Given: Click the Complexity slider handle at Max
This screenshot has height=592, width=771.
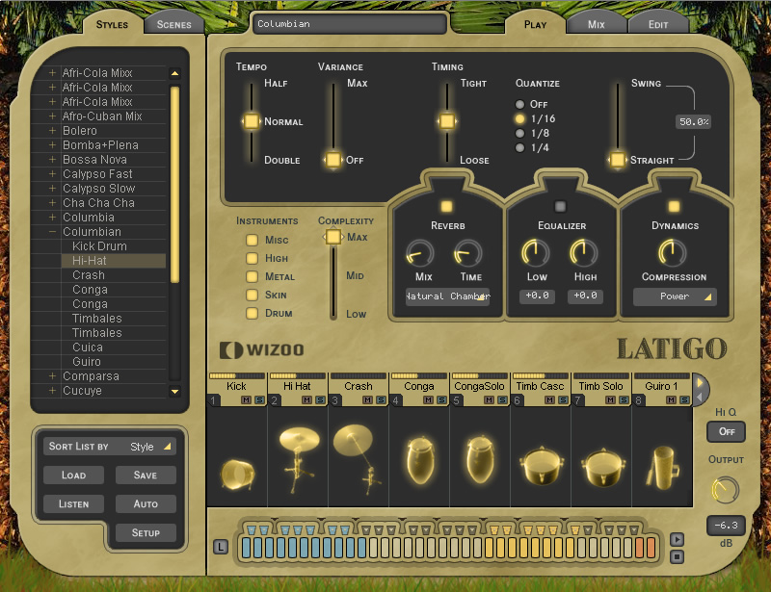Looking at the screenshot, I should (333, 237).
